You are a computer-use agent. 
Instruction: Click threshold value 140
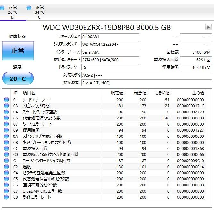pyautogui.click(x=166, y=118)
